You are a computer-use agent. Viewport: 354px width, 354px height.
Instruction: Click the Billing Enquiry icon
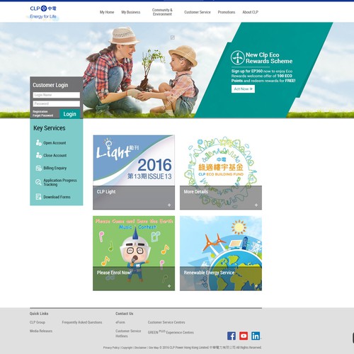click(38, 168)
